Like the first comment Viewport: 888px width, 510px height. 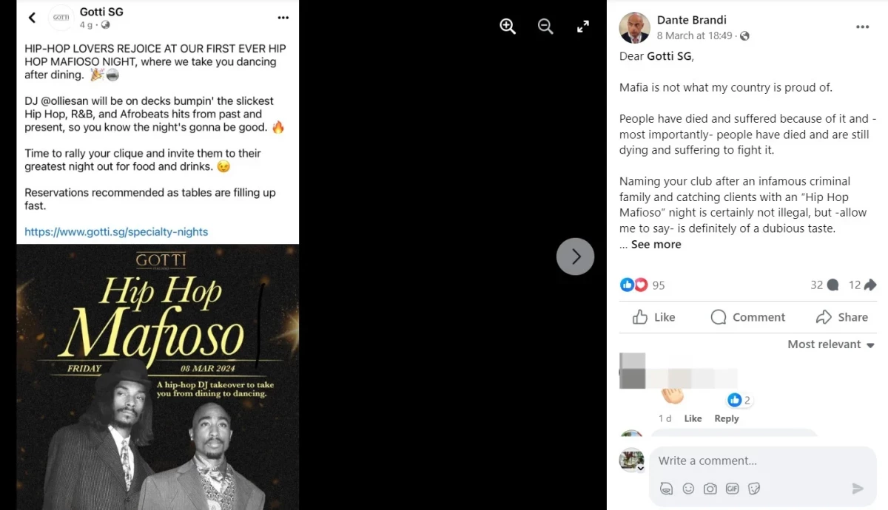[693, 418]
